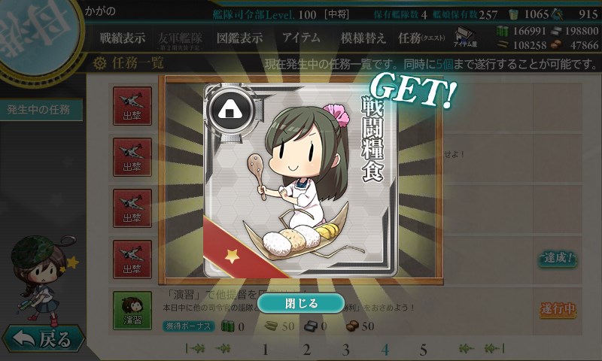
Task: Click the 遂行中 in-progress quest status toggle
Action: click(x=558, y=309)
